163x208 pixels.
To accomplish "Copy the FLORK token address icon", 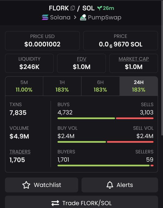I will click(72, 8).
